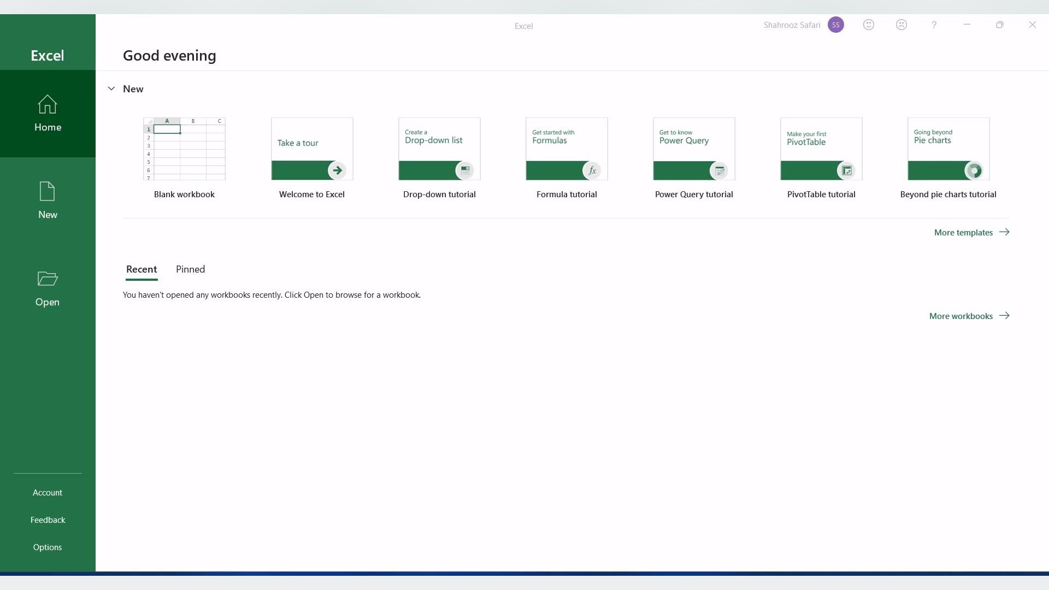This screenshot has width=1049, height=590.
Task: Open the Get started with Formulas template
Action: click(x=567, y=149)
